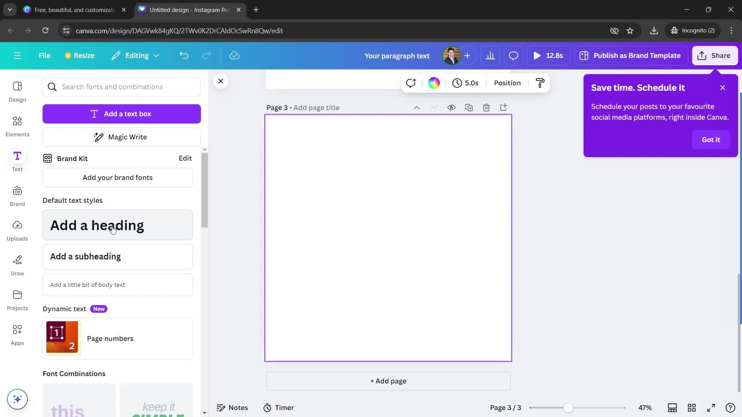Open the Editing mode dropdown
Screen dimensions: 742x417
[135, 55]
